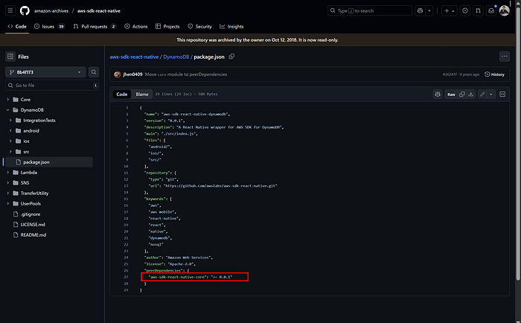Image resolution: width=521 pixels, height=323 pixels.
Task: Open file History button
Action: pos(494,74)
